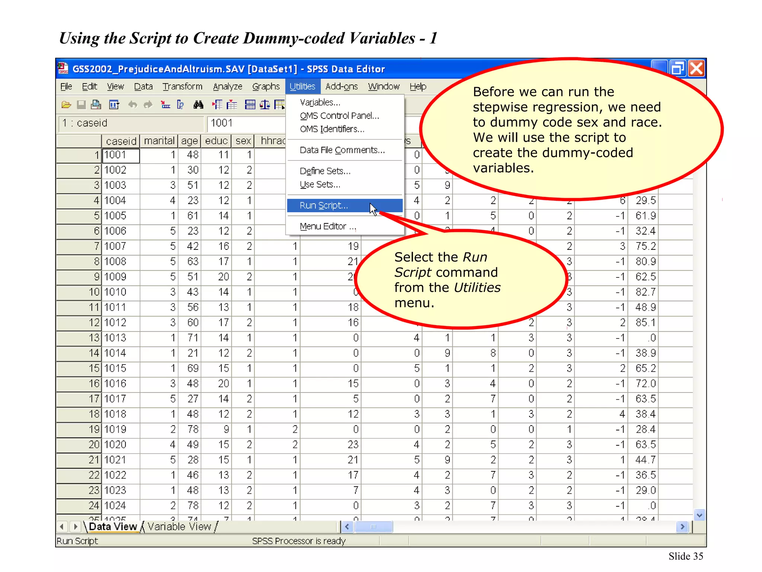762x572 pixels.
Task: Click the Undo arrow icon
Action: (x=132, y=105)
